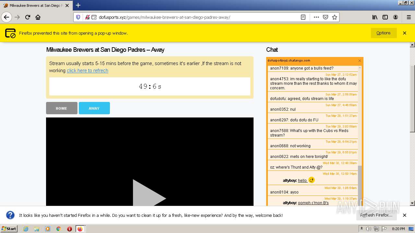Image resolution: width=415 pixels, height=233 pixels.
Task: Click oz message about Thunt and Alty
Action: 296,167
